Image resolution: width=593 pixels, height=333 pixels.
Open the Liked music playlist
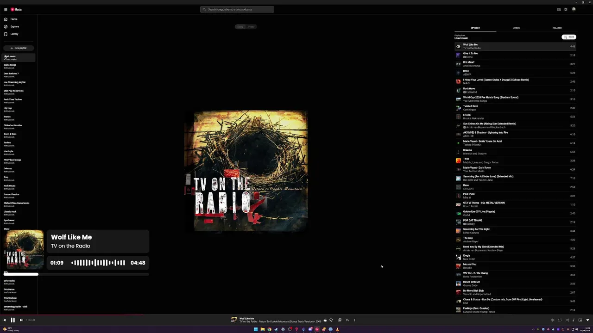pyautogui.click(x=19, y=57)
